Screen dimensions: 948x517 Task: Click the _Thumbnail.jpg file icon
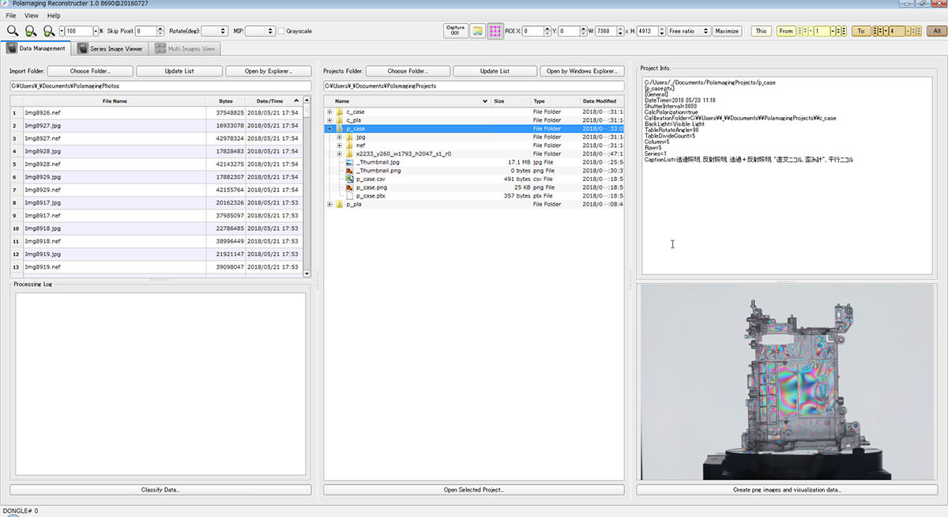(349, 162)
